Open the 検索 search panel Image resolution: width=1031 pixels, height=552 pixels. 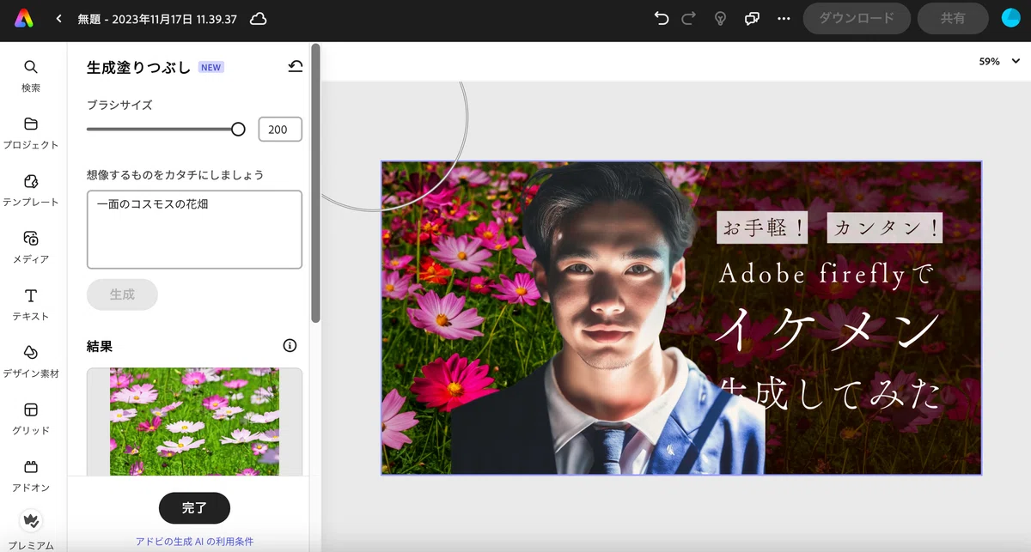pyautogui.click(x=31, y=76)
